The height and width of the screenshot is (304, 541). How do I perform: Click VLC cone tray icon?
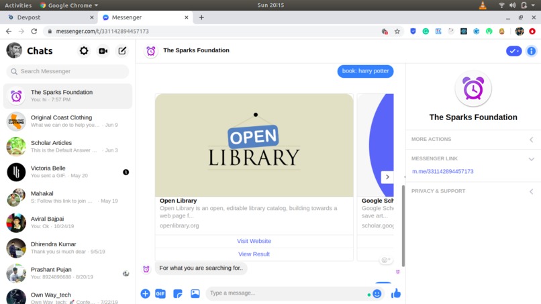click(483, 5)
